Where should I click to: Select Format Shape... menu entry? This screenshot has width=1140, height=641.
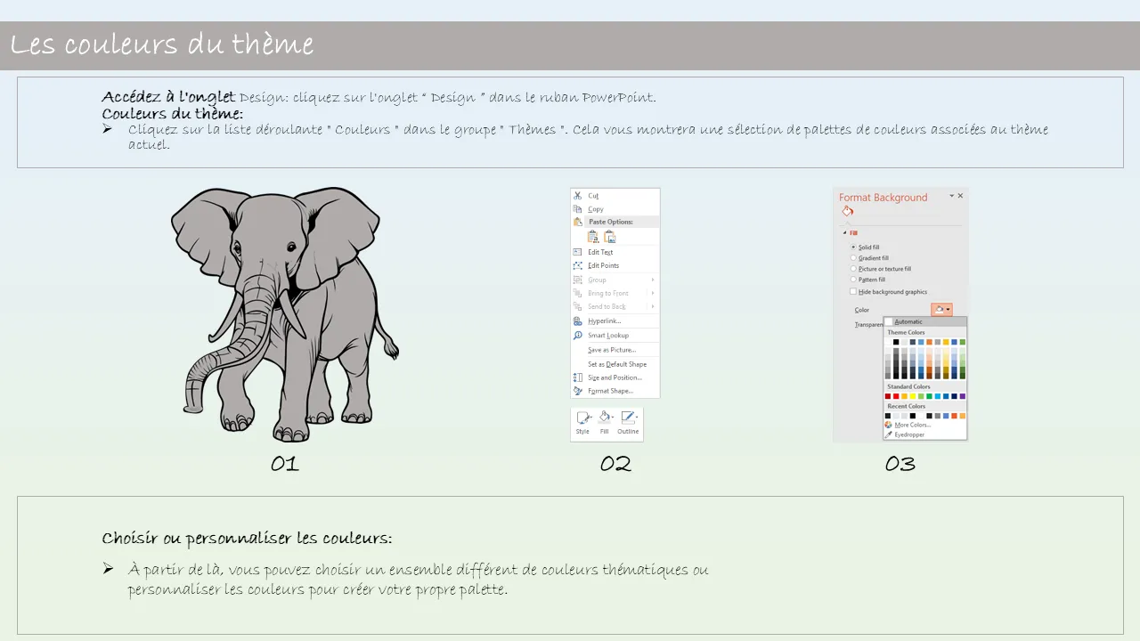coord(610,391)
